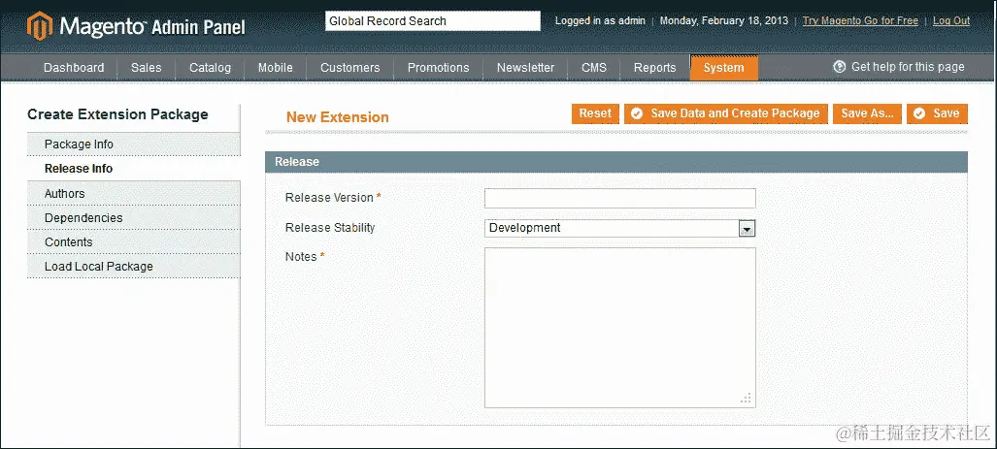This screenshot has width=997, height=449.
Task: Open the Dashboard menu
Action: click(x=74, y=67)
